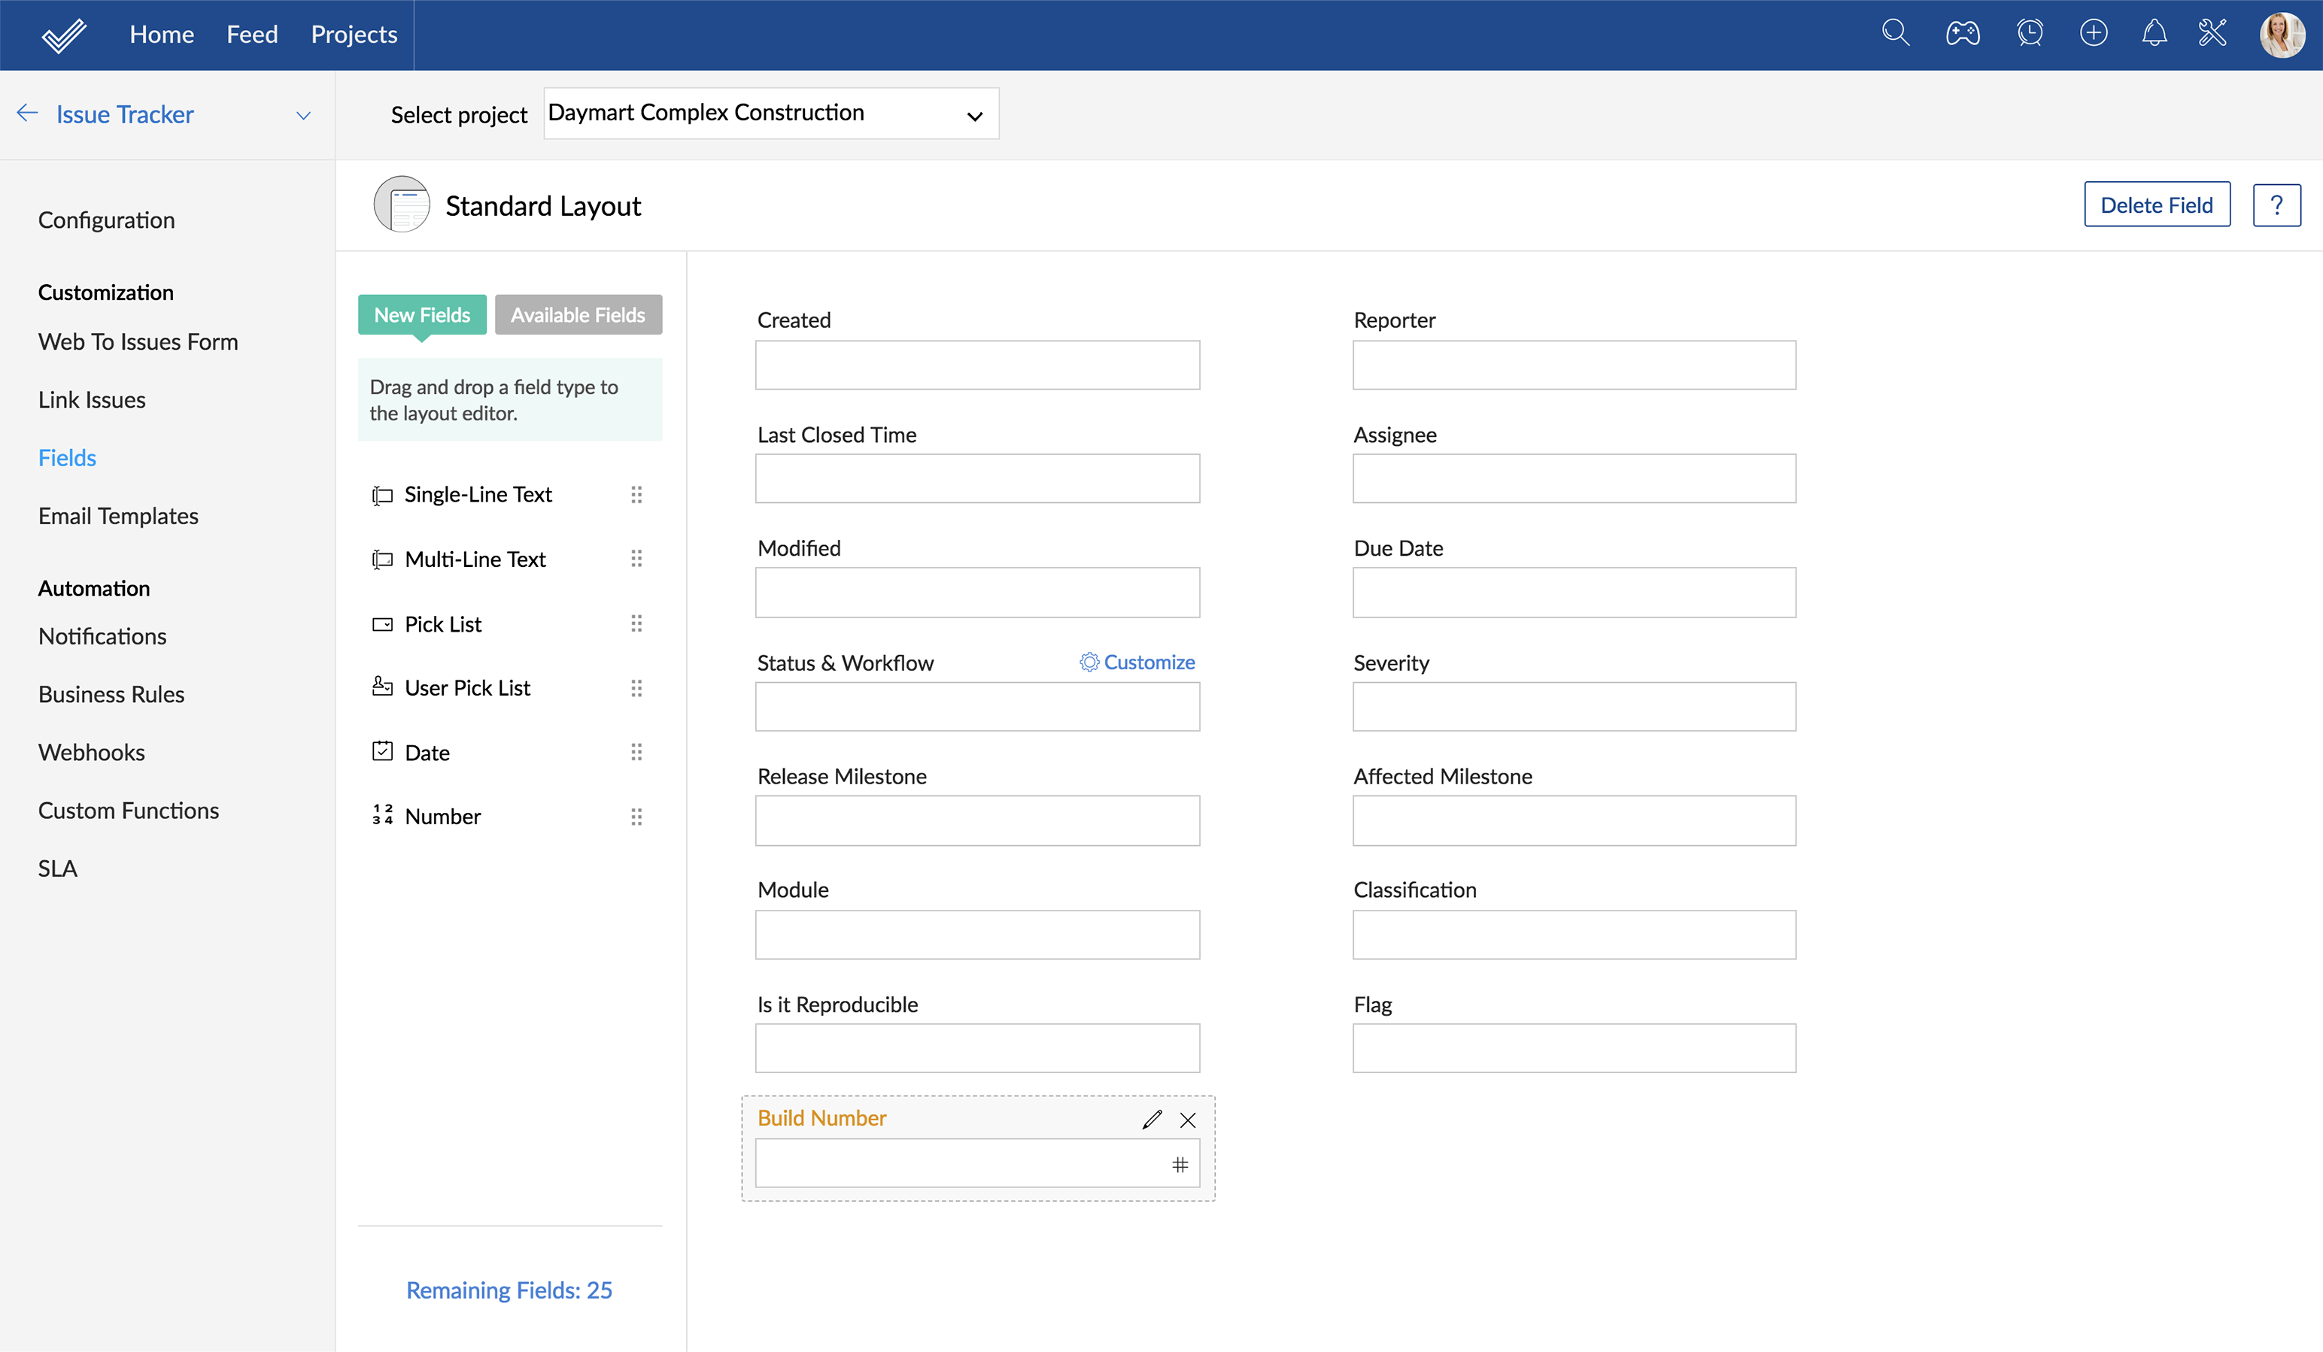Click the plus icon to add new item
The image size is (2323, 1352).
point(2093,33)
